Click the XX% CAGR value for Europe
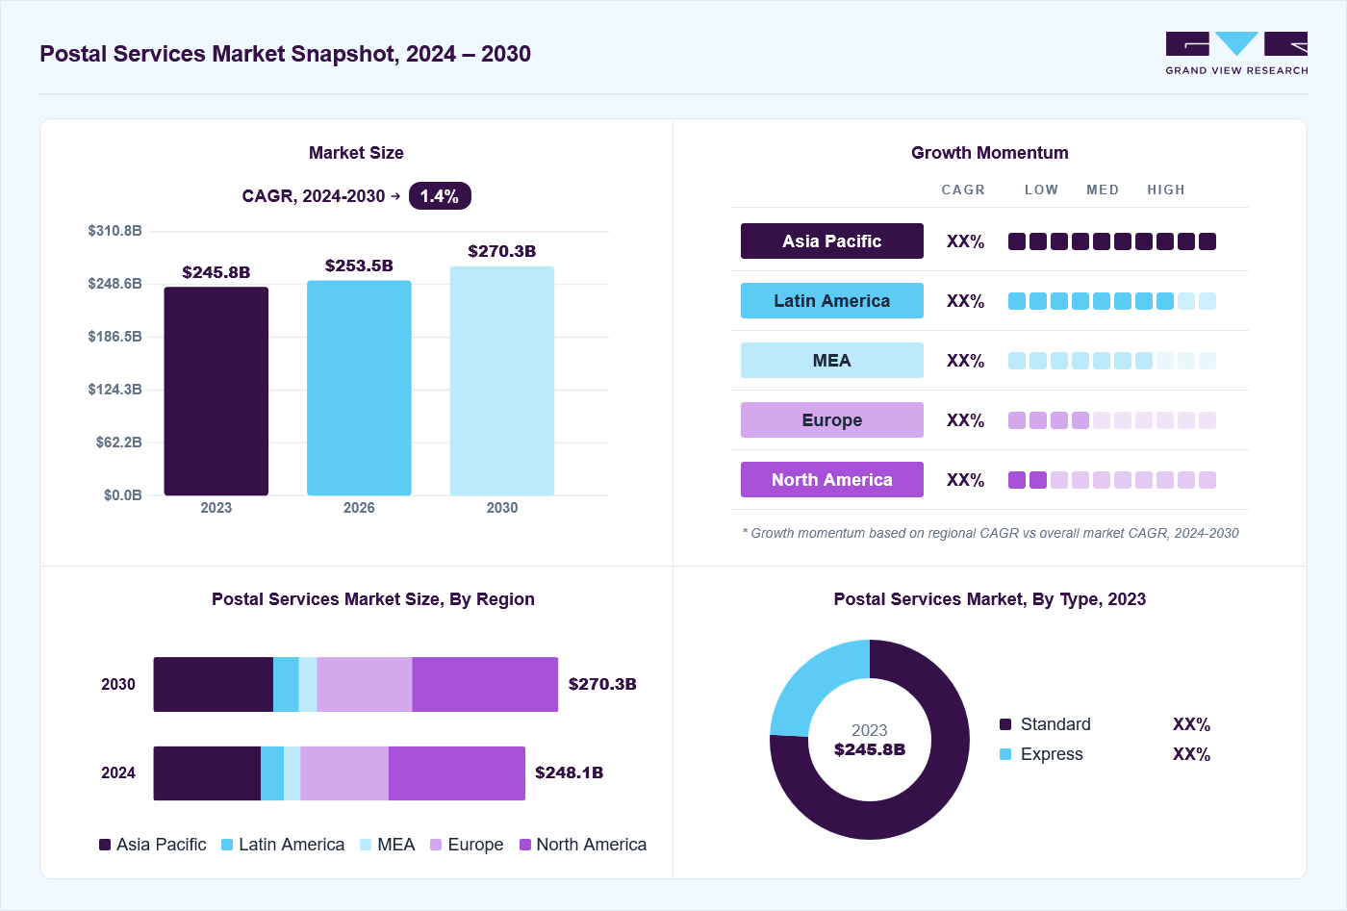Image resolution: width=1347 pixels, height=911 pixels. (966, 420)
